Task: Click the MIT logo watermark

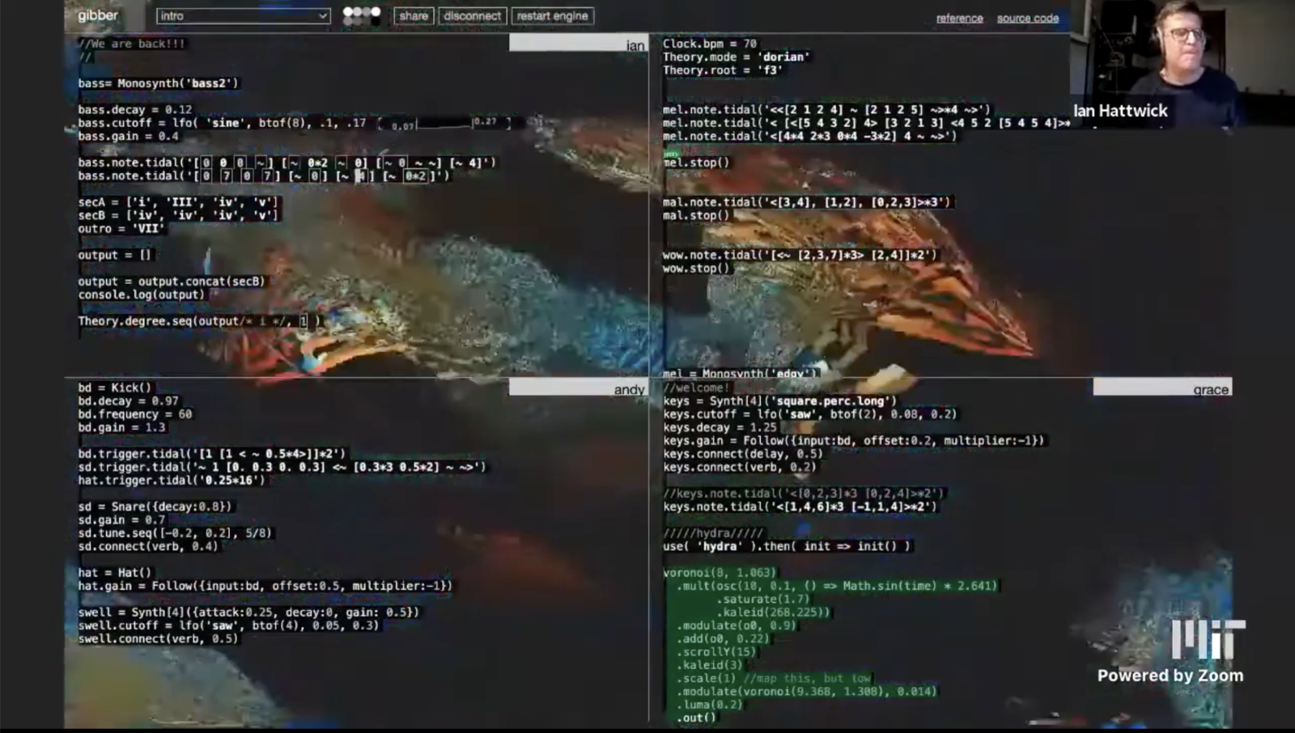Action: pos(1208,639)
